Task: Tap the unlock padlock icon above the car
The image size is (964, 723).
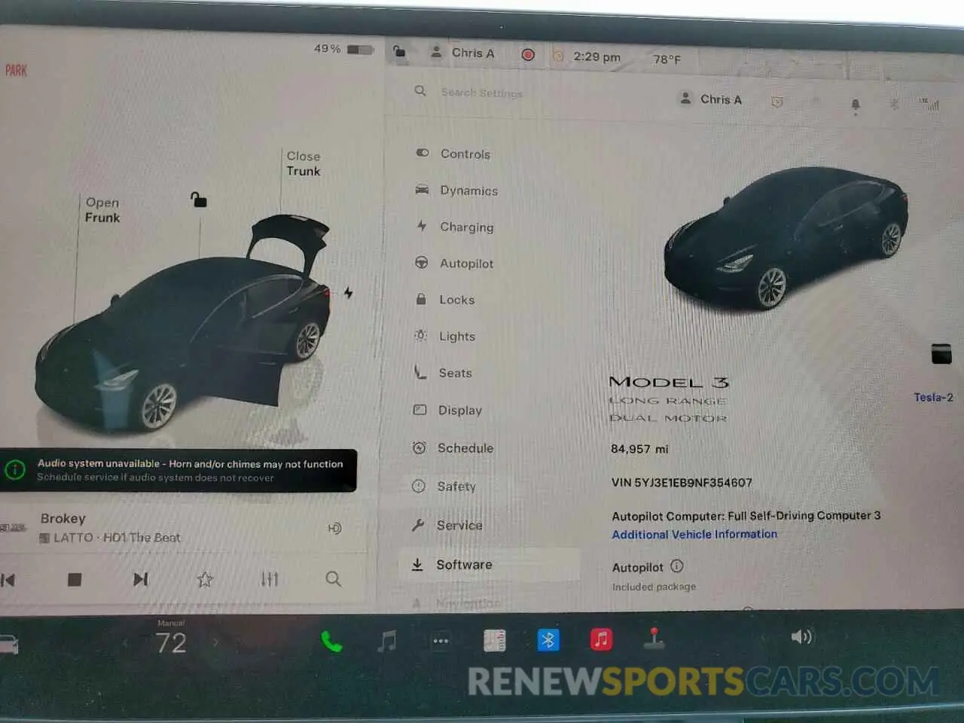Action: 198,200
